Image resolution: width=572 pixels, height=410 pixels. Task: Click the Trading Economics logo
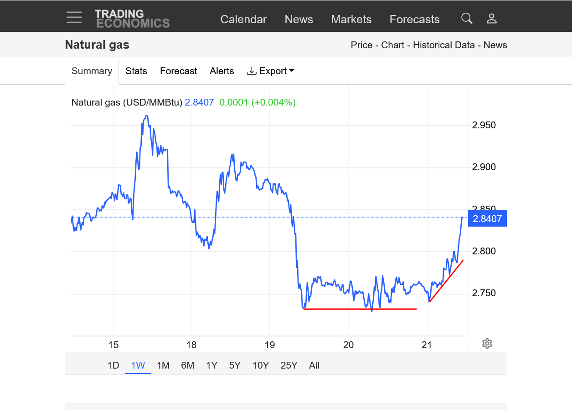pos(132,19)
